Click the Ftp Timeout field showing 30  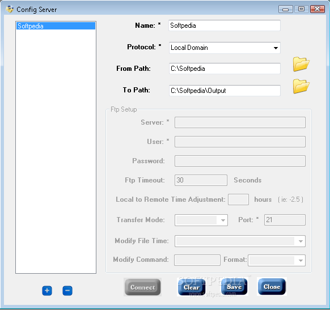pyautogui.click(x=201, y=180)
